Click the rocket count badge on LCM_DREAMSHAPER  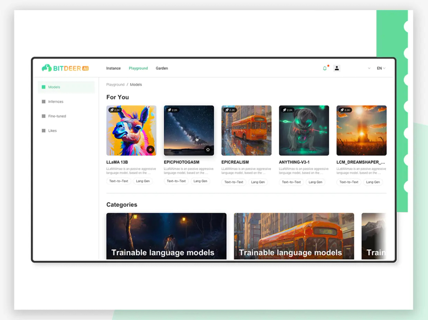coord(346,110)
